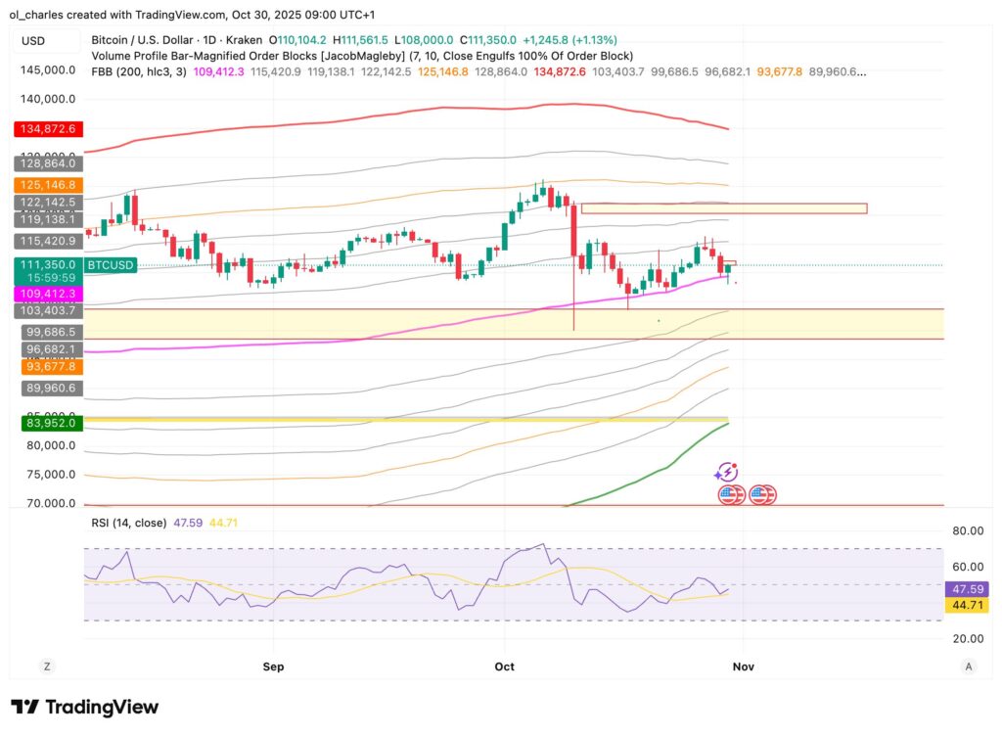Image resolution: width=1002 pixels, height=735 pixels.
Task: Click the rightmost US flag event icon
Action: (x=770, y=494)
